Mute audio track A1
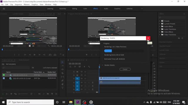This screenshot has height=105, width=188. [x=85, y=83]
